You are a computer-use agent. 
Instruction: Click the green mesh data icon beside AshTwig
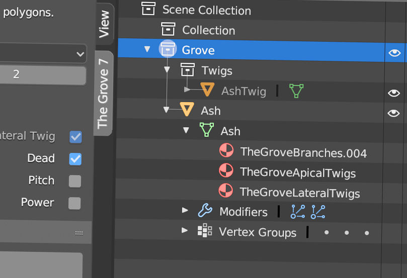click(x=296, y=91)
